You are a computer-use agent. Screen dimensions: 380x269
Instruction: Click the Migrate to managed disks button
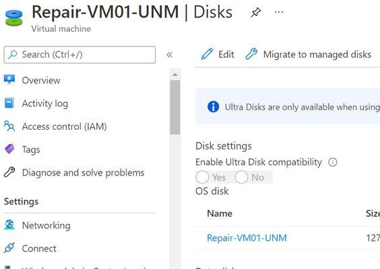click(309, 54)
